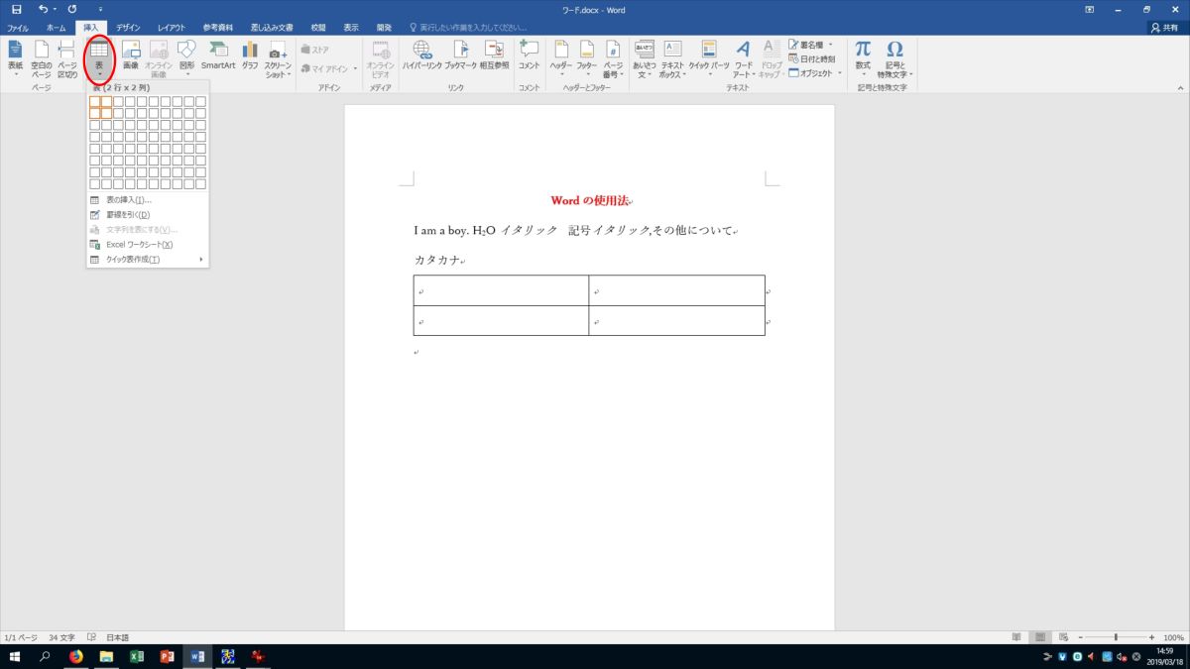Open the テキストボックス gallery
Viewport: 1190px width, 669px height.
click(x=672, y=59)
